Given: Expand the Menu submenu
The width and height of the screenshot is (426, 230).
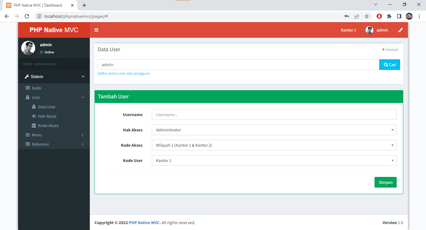Looking at the screenshot, I should [x=83, y=135].
